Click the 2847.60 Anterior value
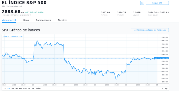 (105, 13)
